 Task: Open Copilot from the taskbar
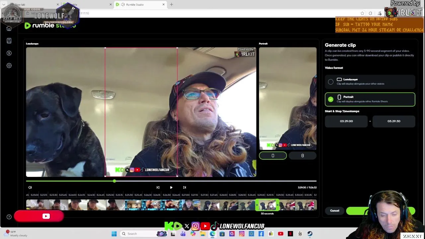(x=193, y=234)
